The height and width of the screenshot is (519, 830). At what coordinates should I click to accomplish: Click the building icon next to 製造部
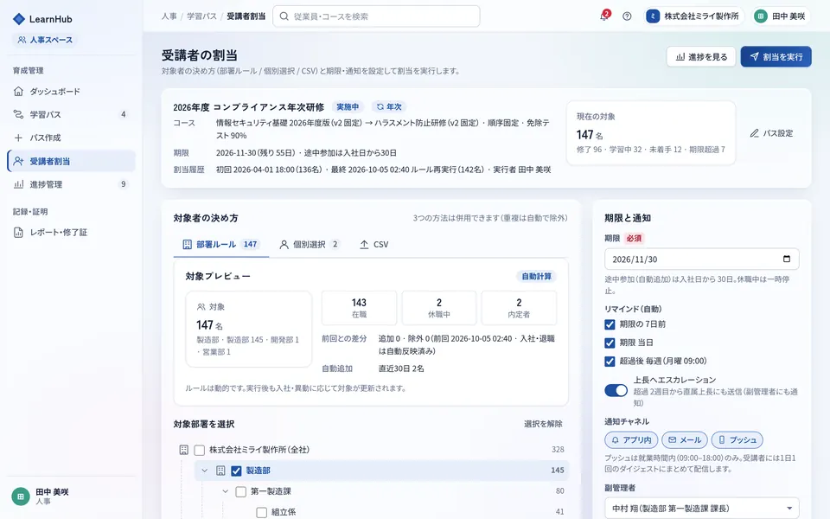(220, 471)
